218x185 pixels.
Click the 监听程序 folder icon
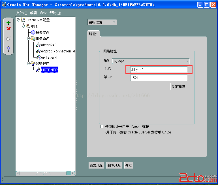click(33, 63)
